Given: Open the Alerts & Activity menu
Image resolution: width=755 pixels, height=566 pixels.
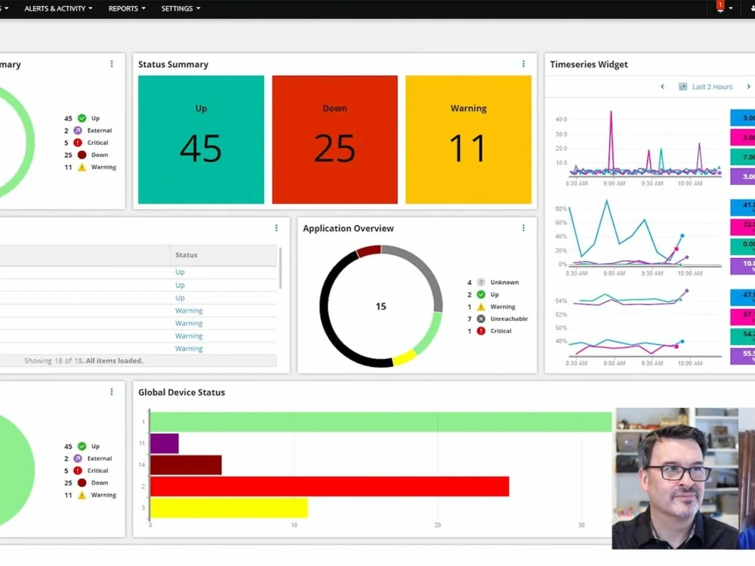Looking at the screenshot, I should click(56, 8).
